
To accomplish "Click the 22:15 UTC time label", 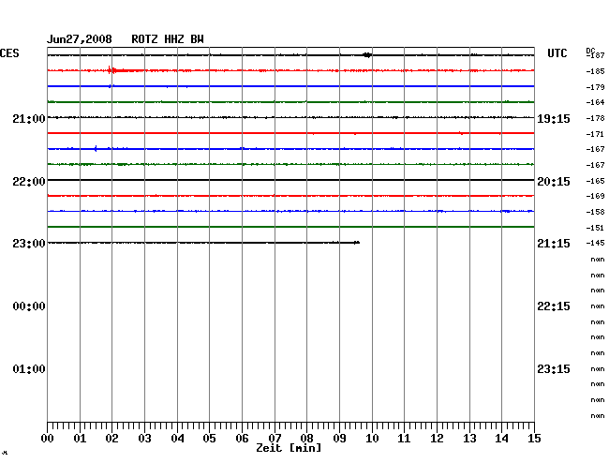I will [554, 306].
